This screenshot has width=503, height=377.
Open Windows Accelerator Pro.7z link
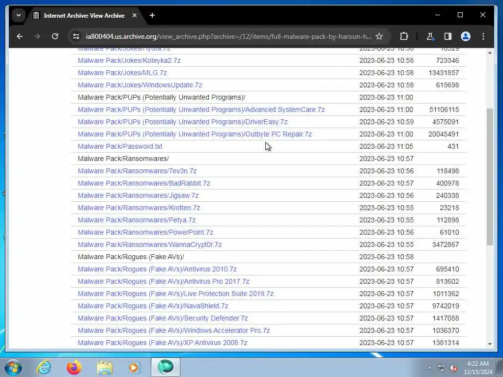[x=174, y=330]
